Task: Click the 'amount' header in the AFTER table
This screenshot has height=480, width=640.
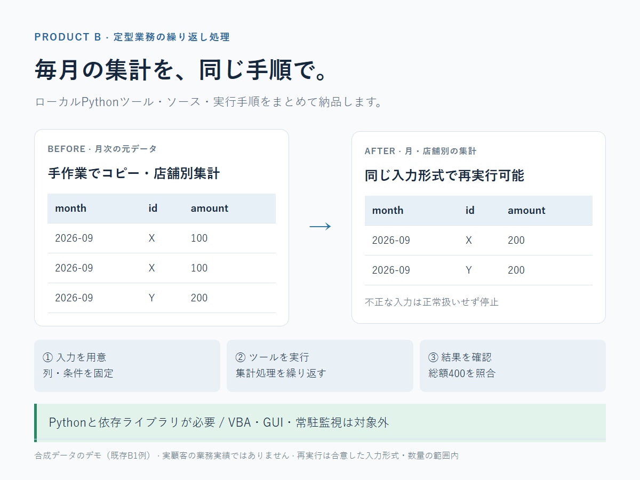Action: [x=527, y=211]
